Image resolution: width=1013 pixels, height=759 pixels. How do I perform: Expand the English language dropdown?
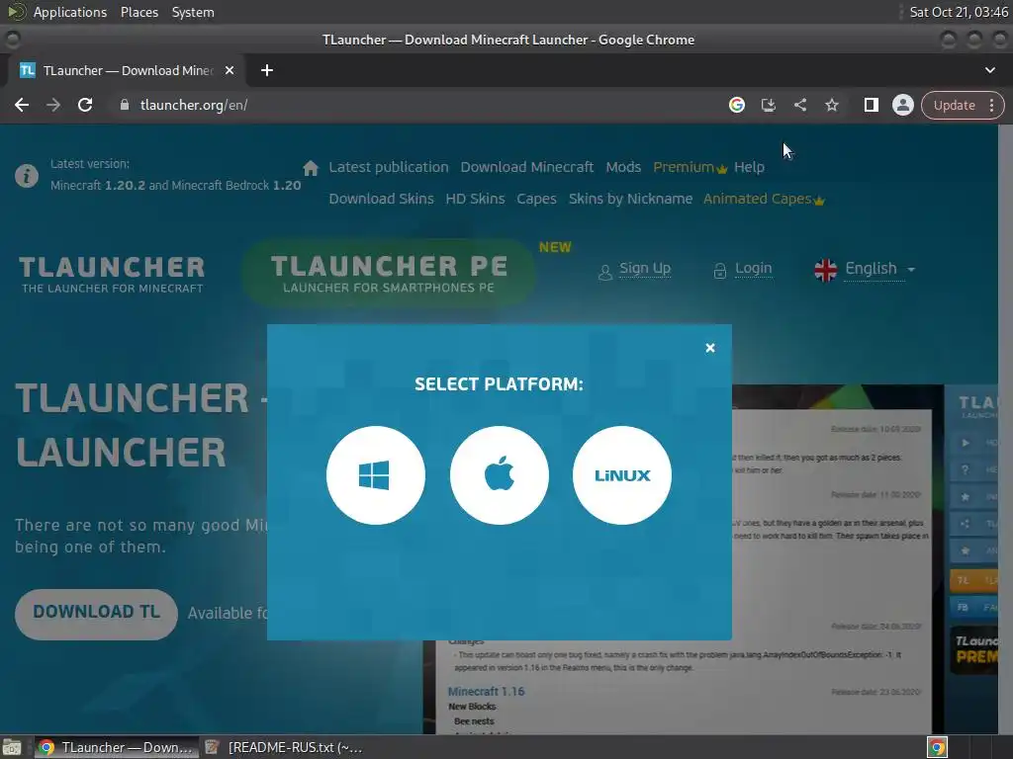coord(865,269)
